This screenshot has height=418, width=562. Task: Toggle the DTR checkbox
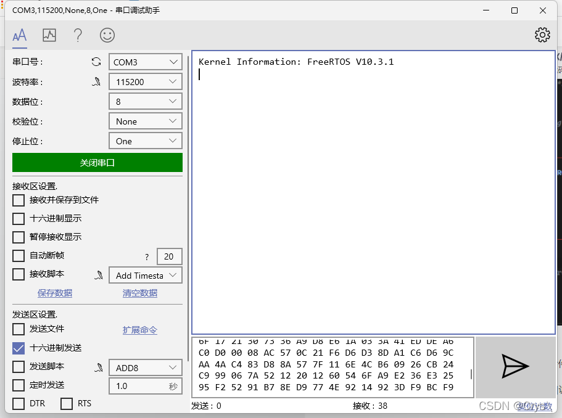click(x=19, y=404)
